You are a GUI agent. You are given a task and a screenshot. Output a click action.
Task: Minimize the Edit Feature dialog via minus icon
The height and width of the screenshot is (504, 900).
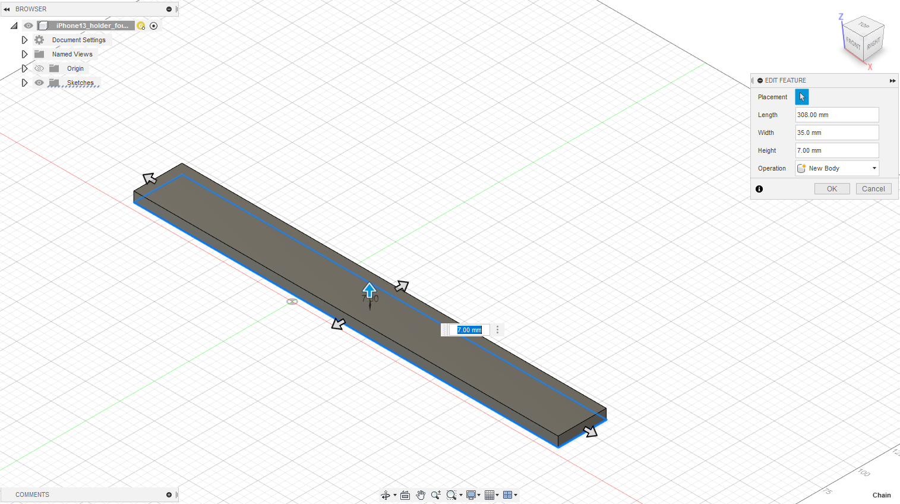point(760,80)
